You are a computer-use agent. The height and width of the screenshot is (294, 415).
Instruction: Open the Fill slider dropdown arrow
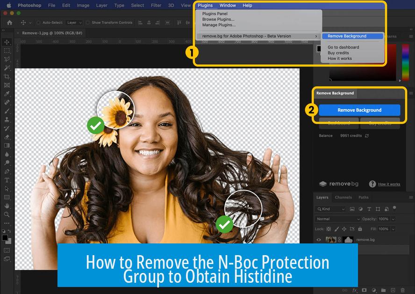(394, 229)
